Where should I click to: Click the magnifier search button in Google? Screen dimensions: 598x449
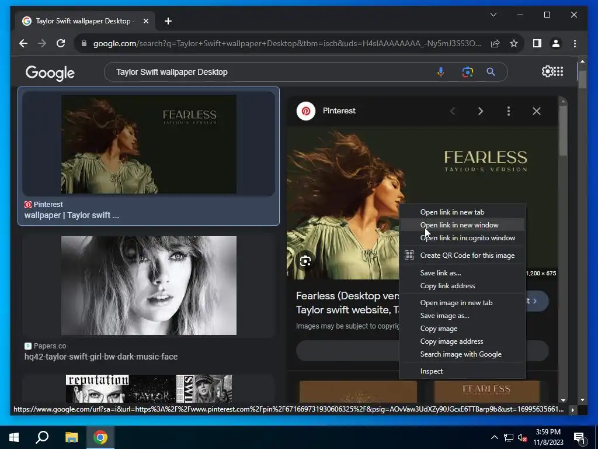pos(491,72)
